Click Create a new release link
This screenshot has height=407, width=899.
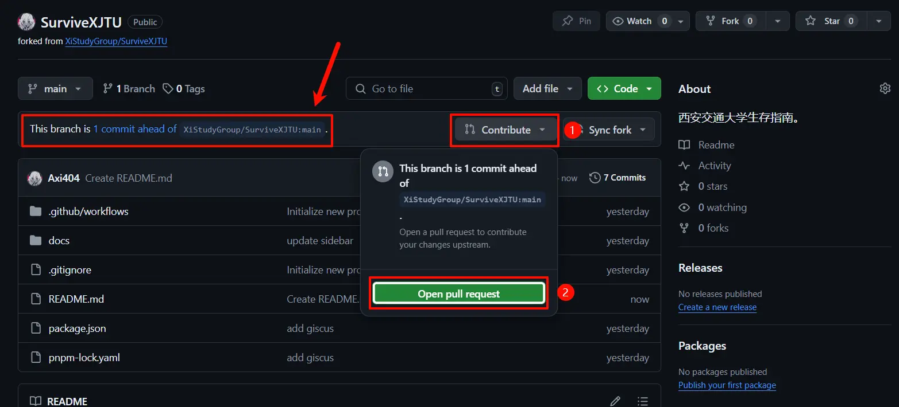tap(717, 307)
